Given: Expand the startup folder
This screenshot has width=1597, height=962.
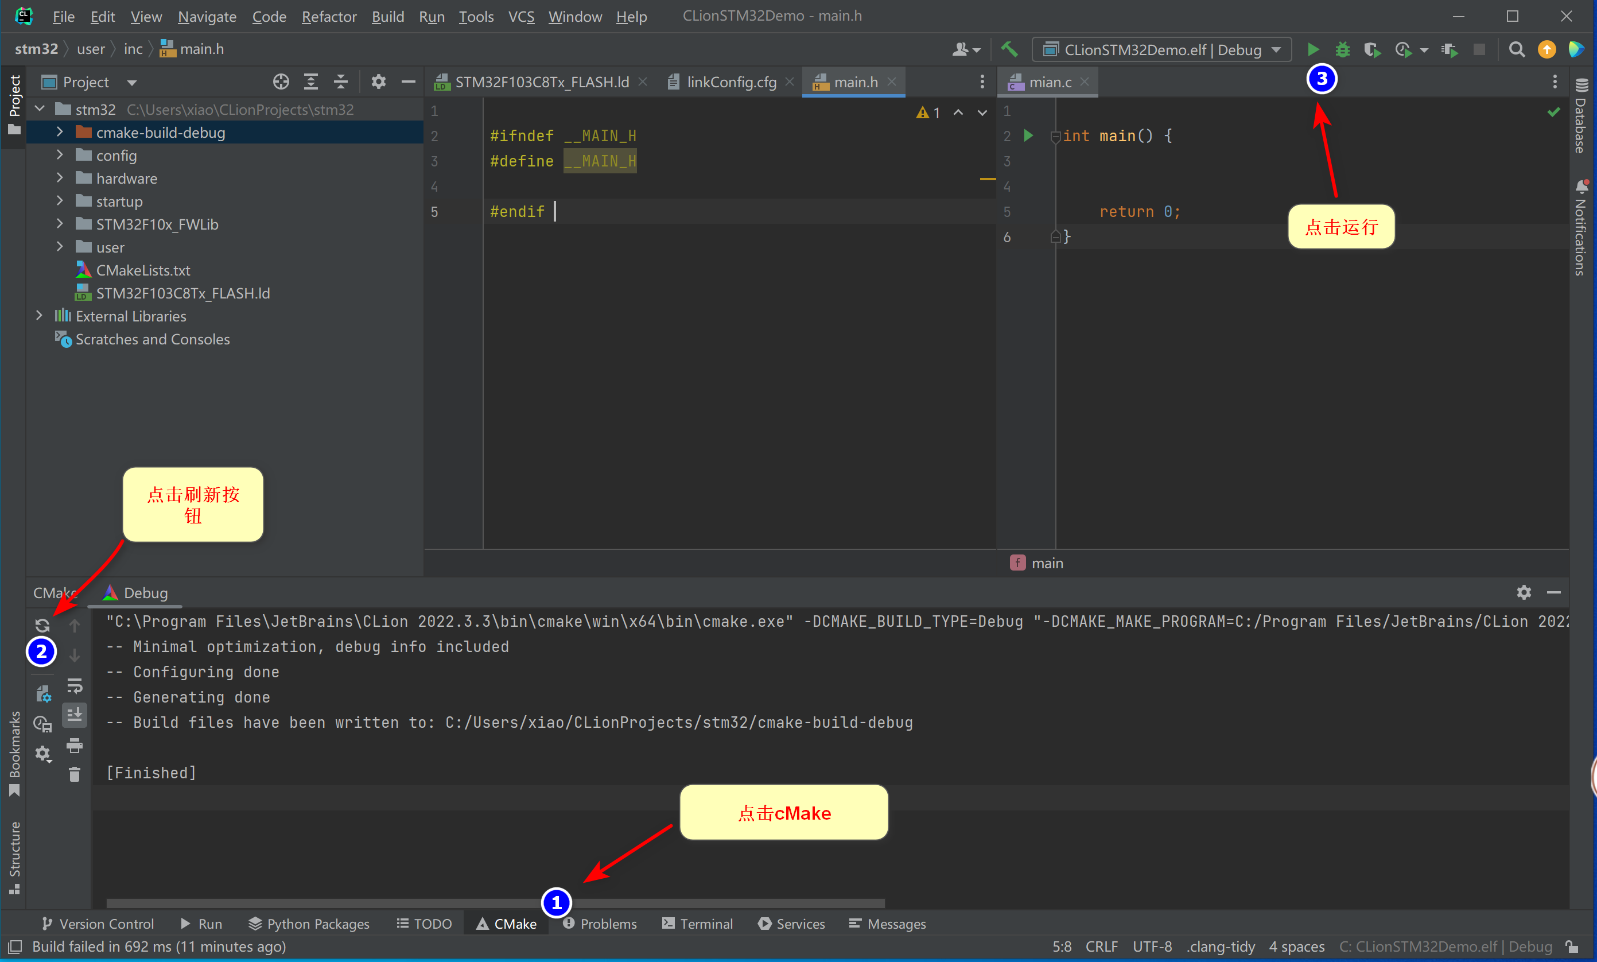Looking at the screenshot, I should (60, 201).
